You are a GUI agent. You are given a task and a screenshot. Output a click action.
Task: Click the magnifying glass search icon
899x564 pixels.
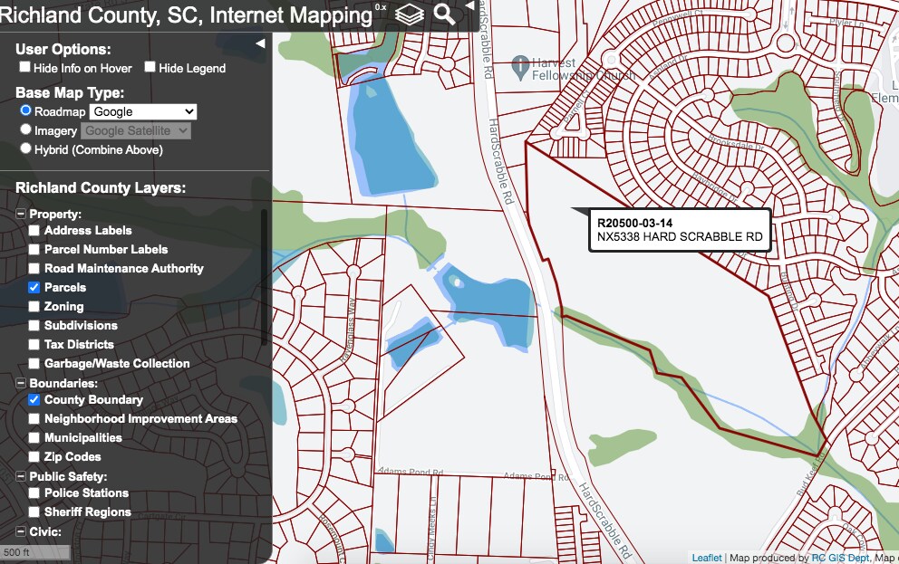pyautogui.click(x=444, y=14)
